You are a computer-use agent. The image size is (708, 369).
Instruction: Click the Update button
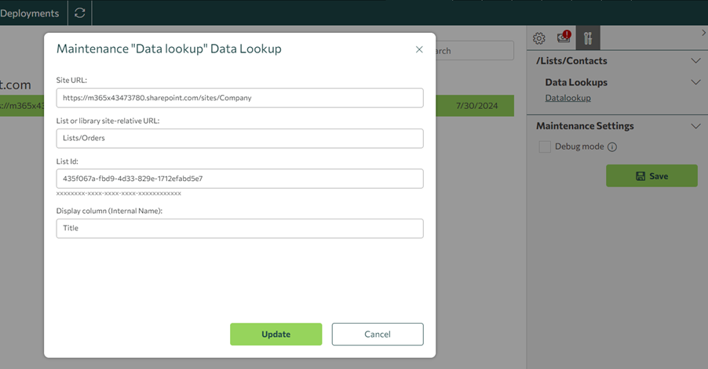(x=276, y=335)
